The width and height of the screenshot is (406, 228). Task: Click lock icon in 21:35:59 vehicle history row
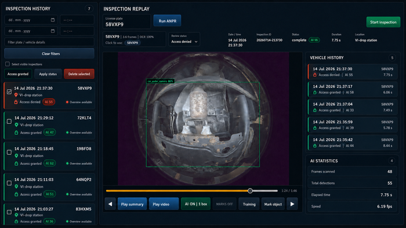(x=315, y=128)
